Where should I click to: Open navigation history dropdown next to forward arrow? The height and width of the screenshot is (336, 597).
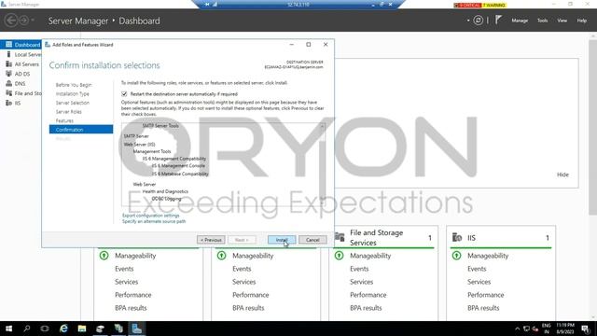click(33, 21)
